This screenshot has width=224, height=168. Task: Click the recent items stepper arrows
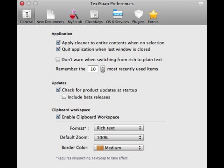coord(103,69)
